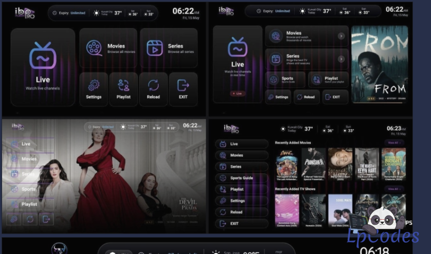Click icon-only exit button in Devil Wears Prada theme
This screenshot has height=254, width=431.
pos(46,219)
